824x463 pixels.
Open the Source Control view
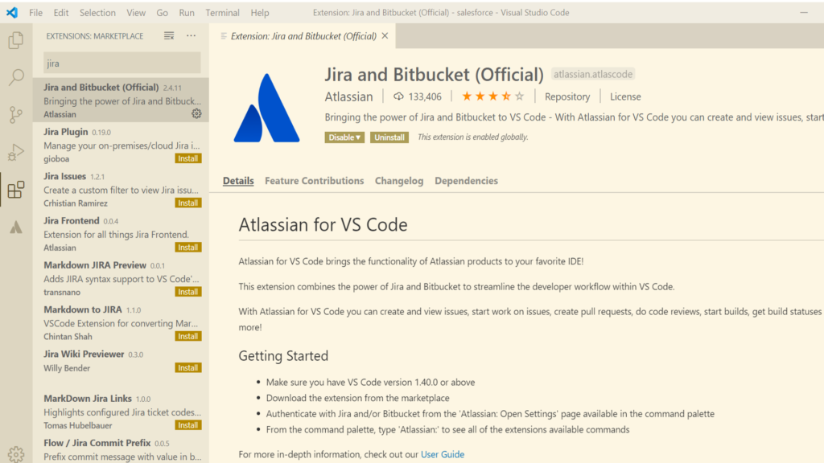(16, 114)
